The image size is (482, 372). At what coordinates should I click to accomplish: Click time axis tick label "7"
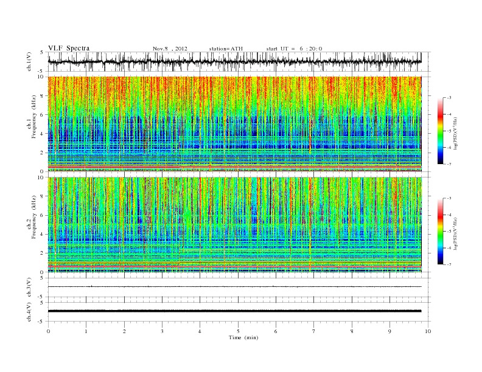pos(314,331)
